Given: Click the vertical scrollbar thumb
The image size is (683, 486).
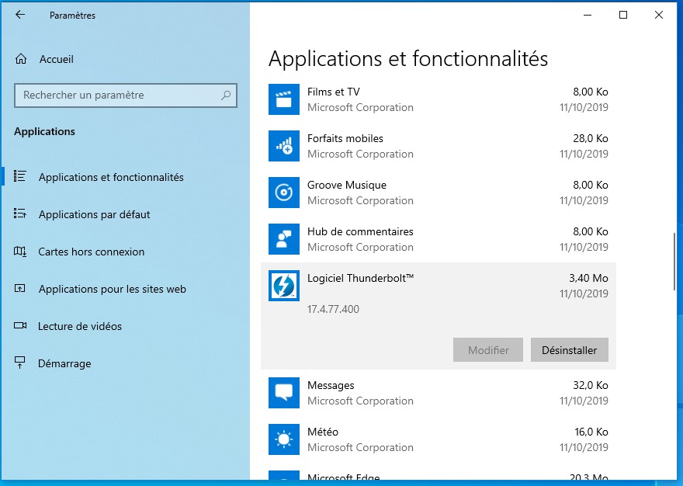Looking at the screenshot, I should click(x=674, y=260).
